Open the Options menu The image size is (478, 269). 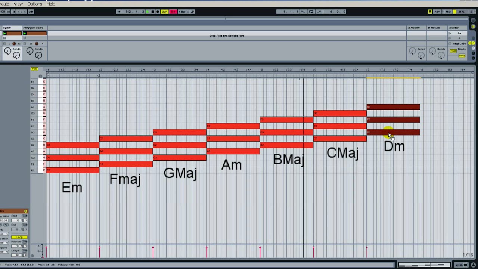coord(34,4)
